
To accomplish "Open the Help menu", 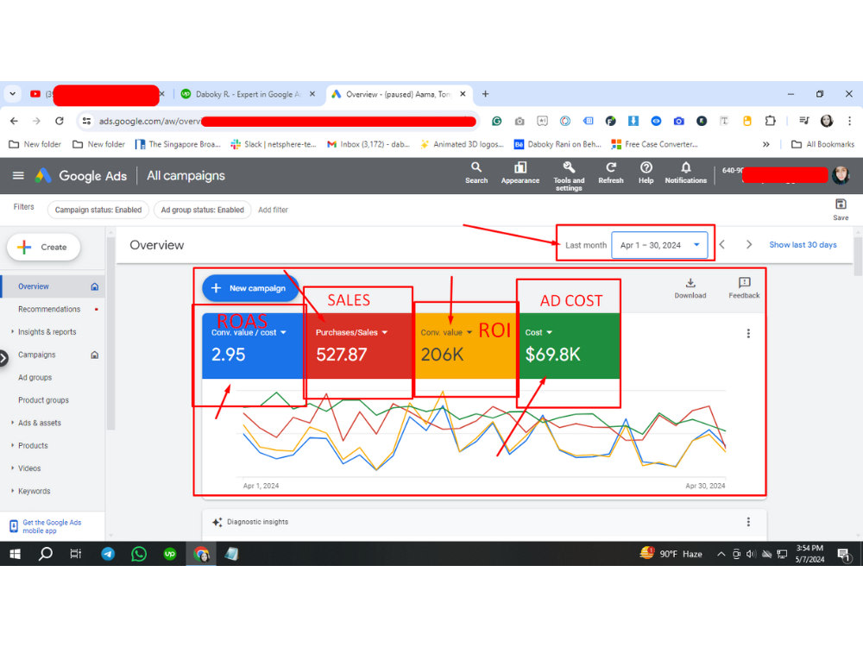I will 646,173.
